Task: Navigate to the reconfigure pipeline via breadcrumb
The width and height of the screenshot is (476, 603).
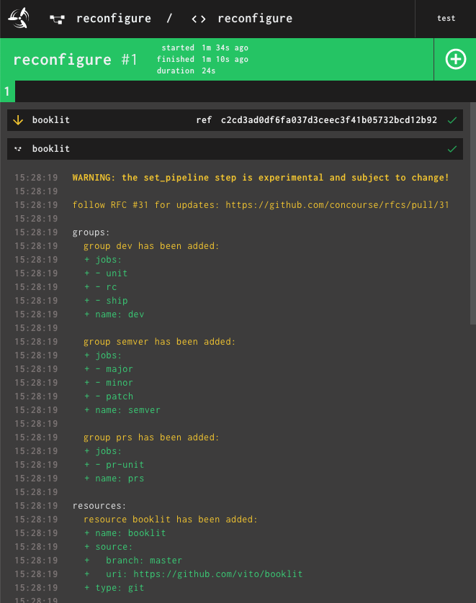Action: [114, 19]
